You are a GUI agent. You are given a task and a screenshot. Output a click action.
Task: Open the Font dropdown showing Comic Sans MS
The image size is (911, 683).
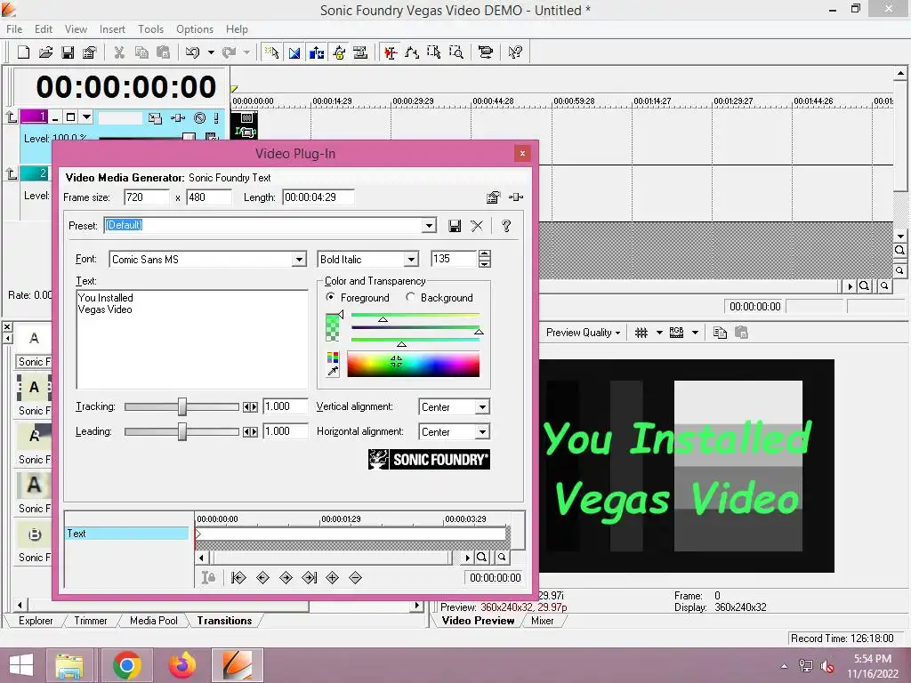click(299, 260)
